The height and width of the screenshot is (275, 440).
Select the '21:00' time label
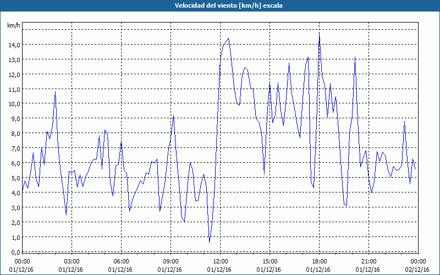(369, 262)
